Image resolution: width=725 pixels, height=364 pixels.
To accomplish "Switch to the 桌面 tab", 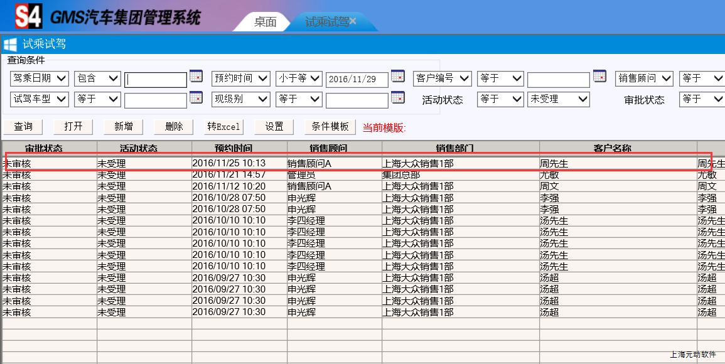I will (265, 22).
